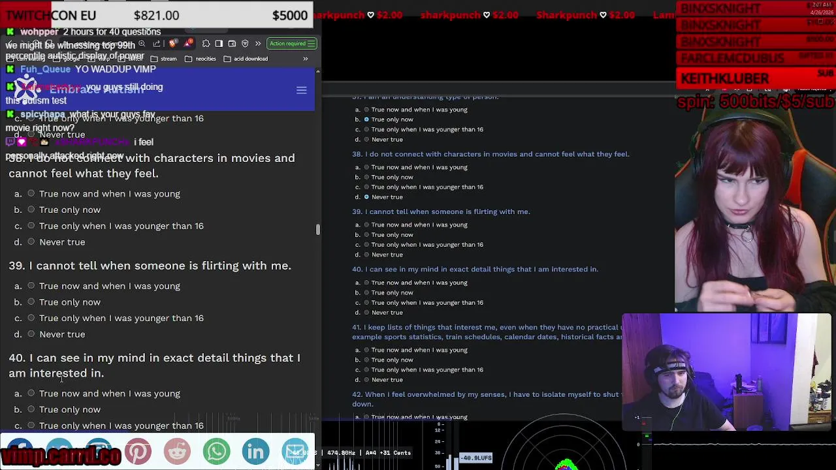Open the 'acid download' bookmark folder
This screenshot has width=836, height=470.
[x=246, y=59]
